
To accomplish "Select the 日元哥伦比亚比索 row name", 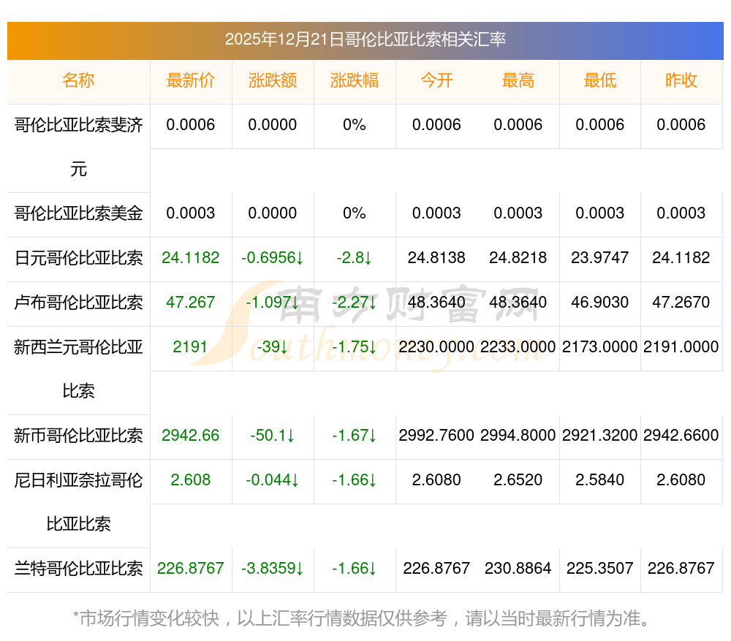I will tap(78, 258).
